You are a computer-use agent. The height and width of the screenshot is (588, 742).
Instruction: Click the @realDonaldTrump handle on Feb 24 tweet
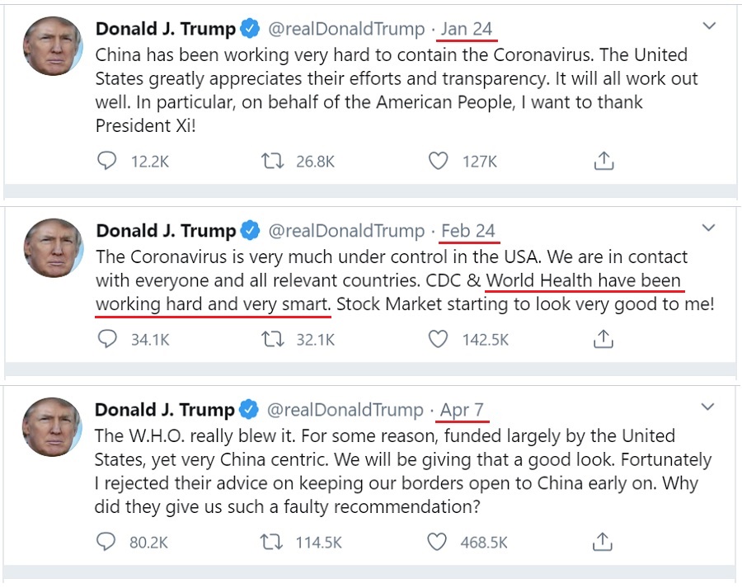pyautogui.click(x=346, y=231)
